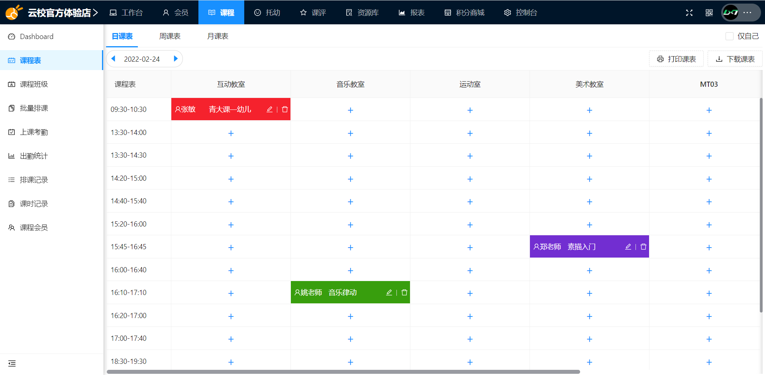The height and width of the screenshot is (375, 765).
Task: Open 课程 in top navigation
Action: point(221,12)
